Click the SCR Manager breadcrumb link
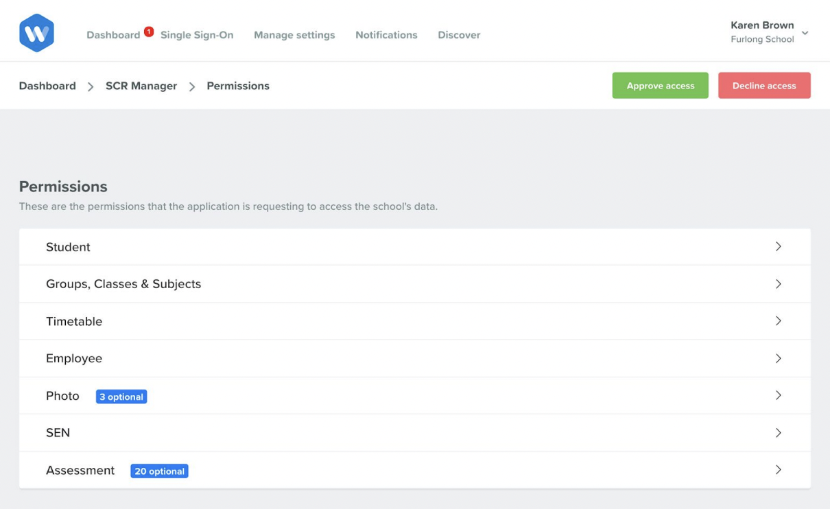 pos(141,86)
